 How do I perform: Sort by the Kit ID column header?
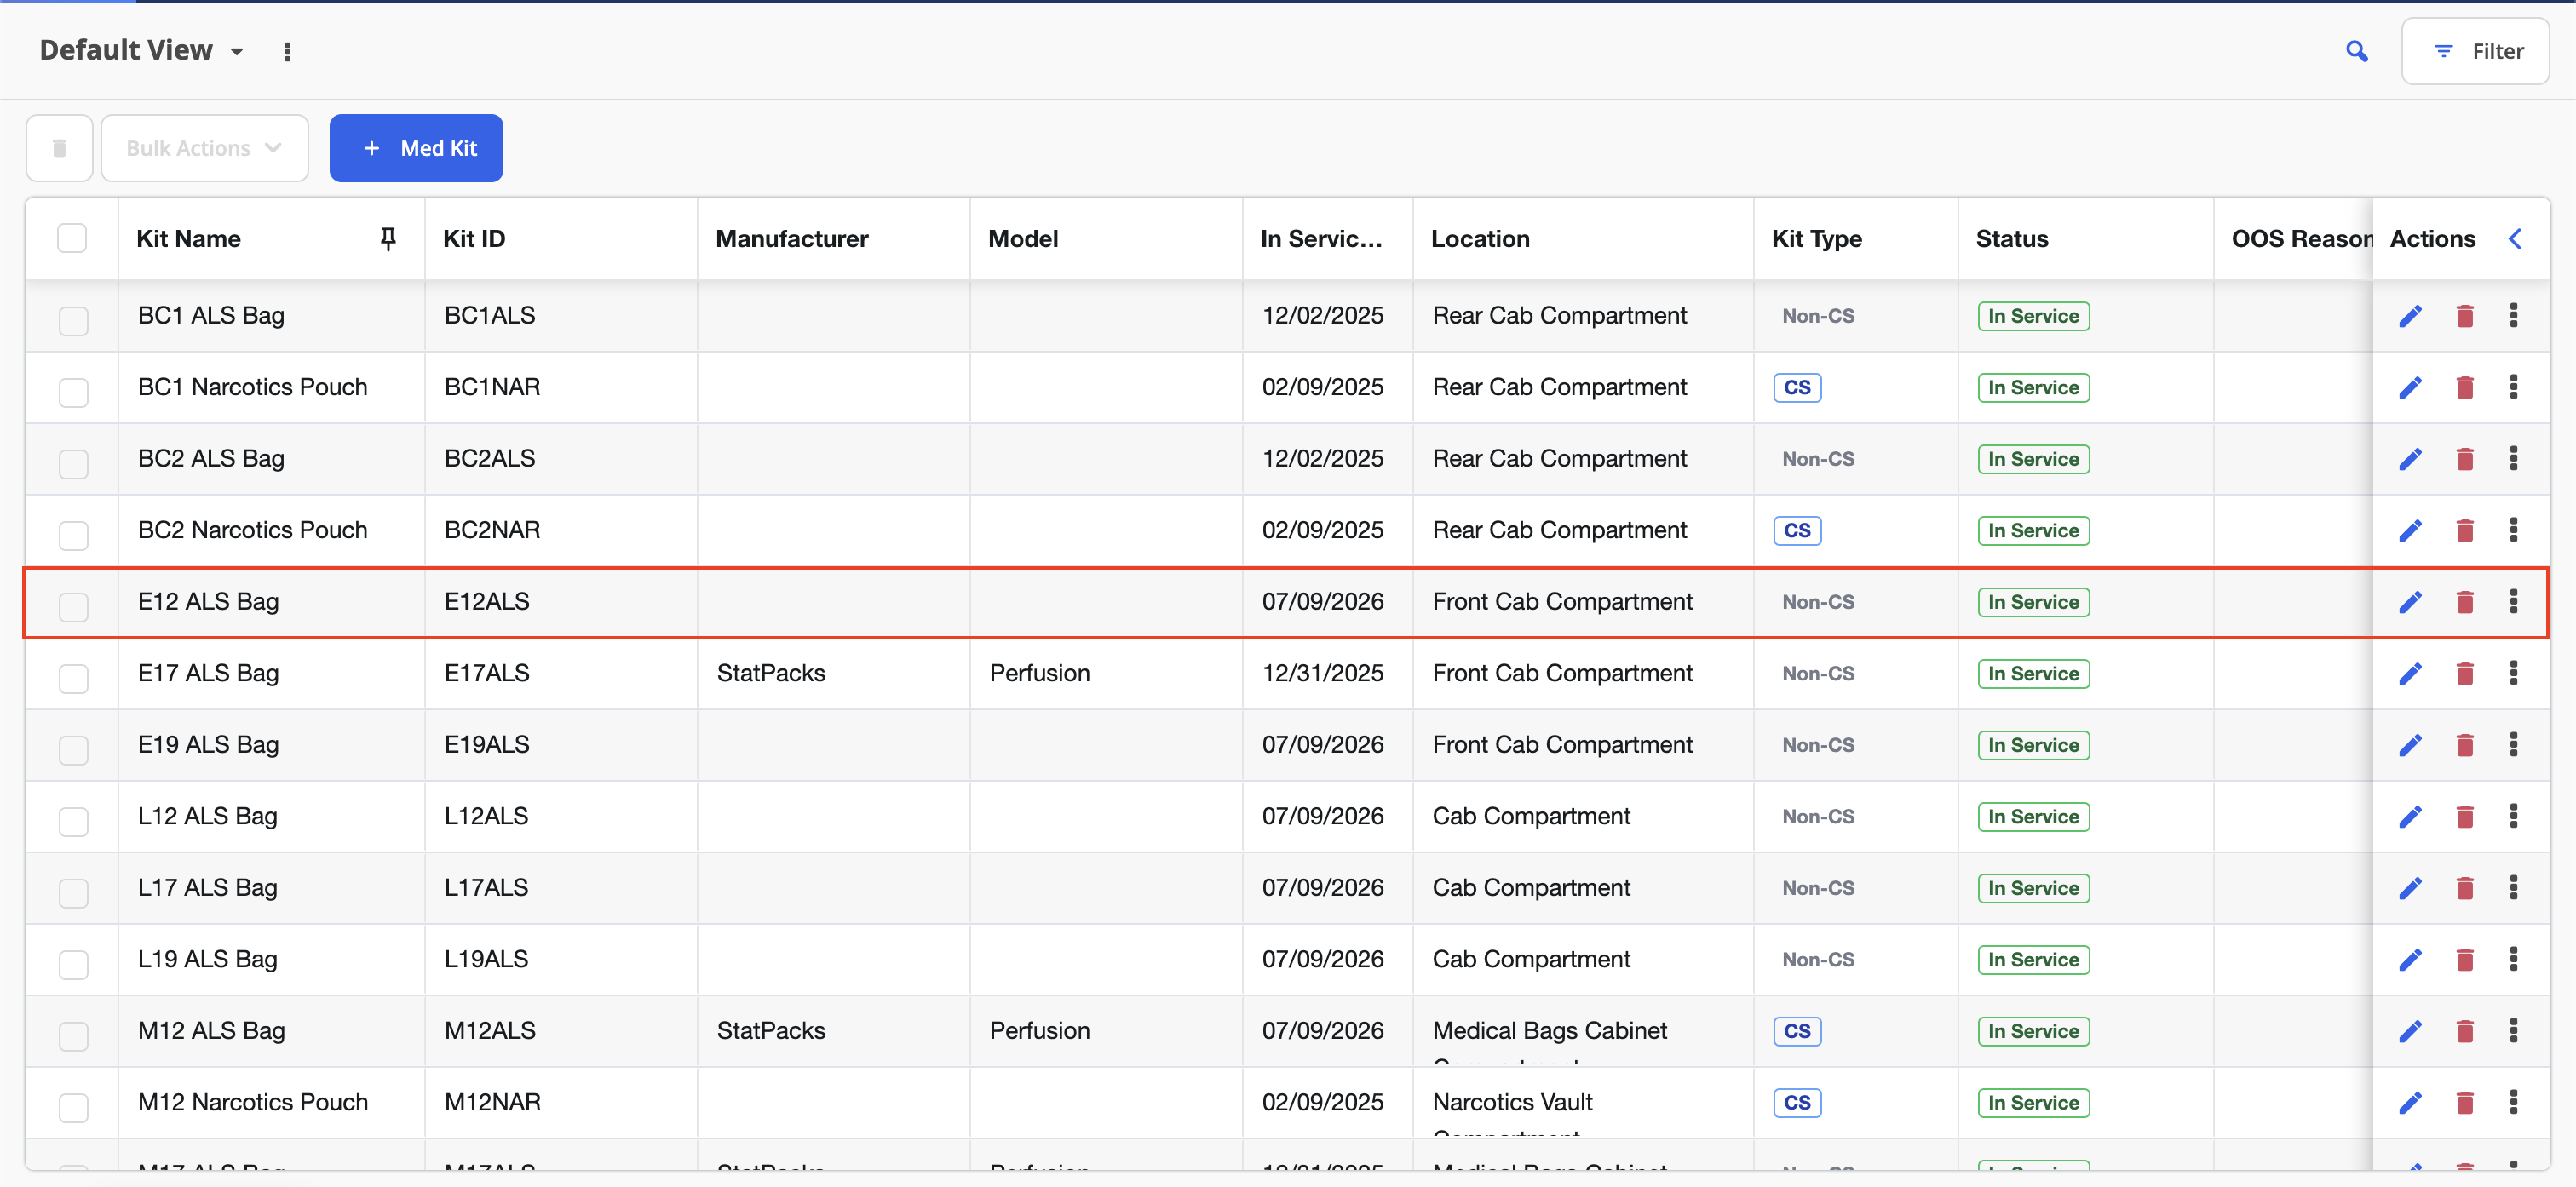point(560,238)
